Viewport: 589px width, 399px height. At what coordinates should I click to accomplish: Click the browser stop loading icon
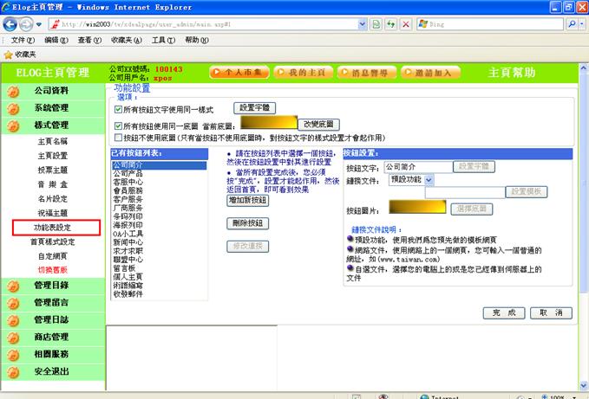[405, 24]
